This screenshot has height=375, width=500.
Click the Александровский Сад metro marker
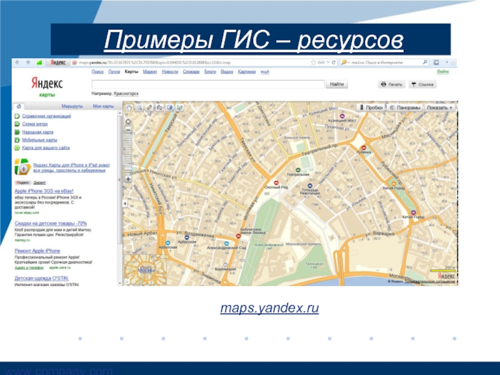point(226,243)
